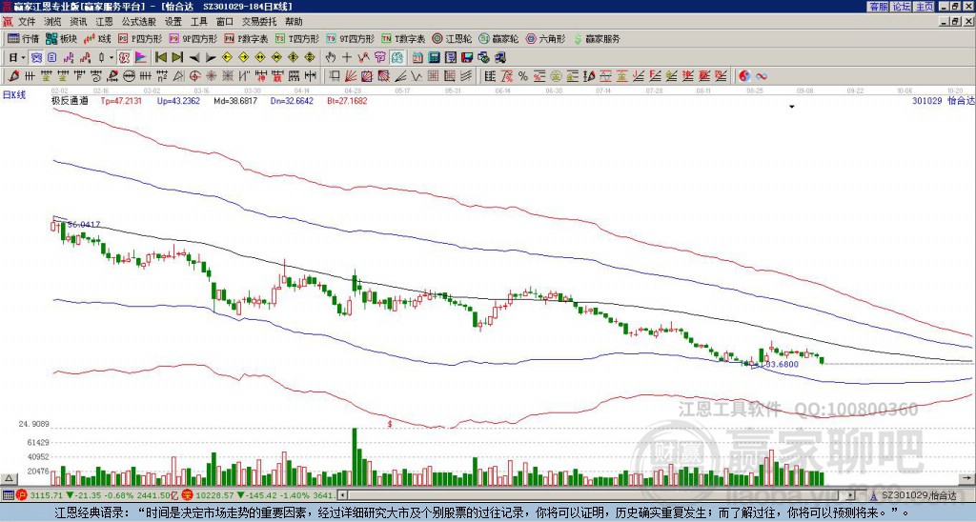
Task: Click the Tp=47.2131 indicator value
Action: pyautogui.click(x=121, y=100)
